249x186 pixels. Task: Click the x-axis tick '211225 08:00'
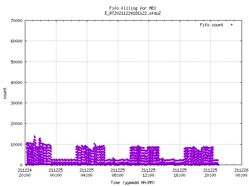pyautogui.click(x=117, y=173)
